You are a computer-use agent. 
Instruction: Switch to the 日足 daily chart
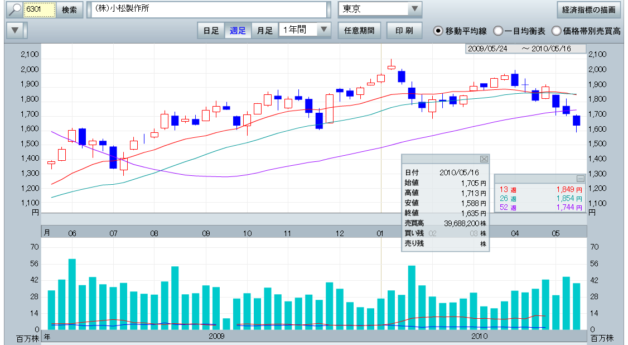211,31
